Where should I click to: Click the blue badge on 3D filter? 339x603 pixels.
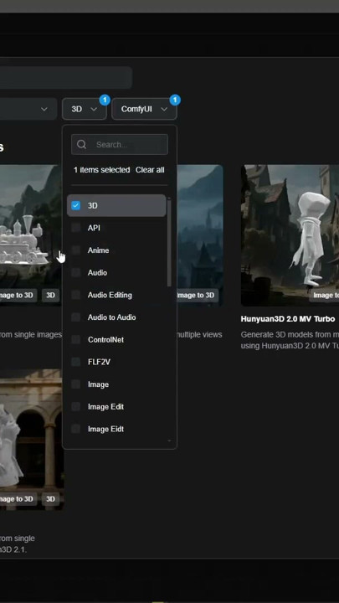click(105, 100)
